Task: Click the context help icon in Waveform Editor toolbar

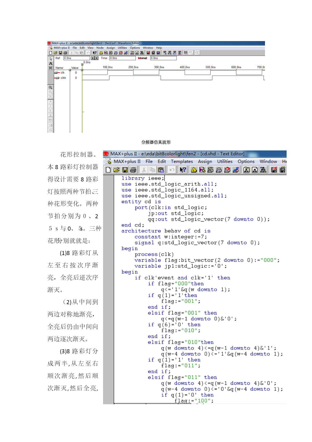Action: pos(95,53)
